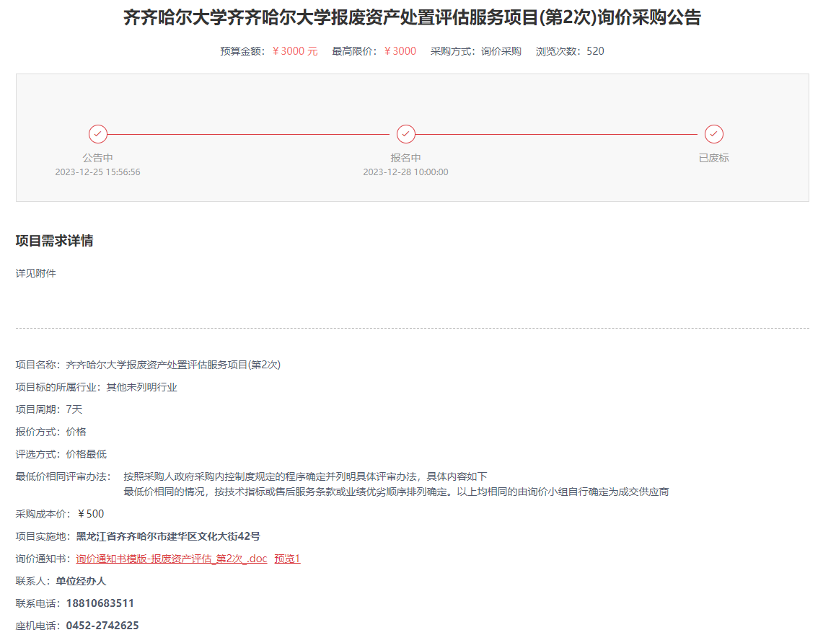Image resolution: width=836 pixels, height=635 pixels.
Task: Click the 预算金额 ¥3000 元 value
Action: pos(295,51)
